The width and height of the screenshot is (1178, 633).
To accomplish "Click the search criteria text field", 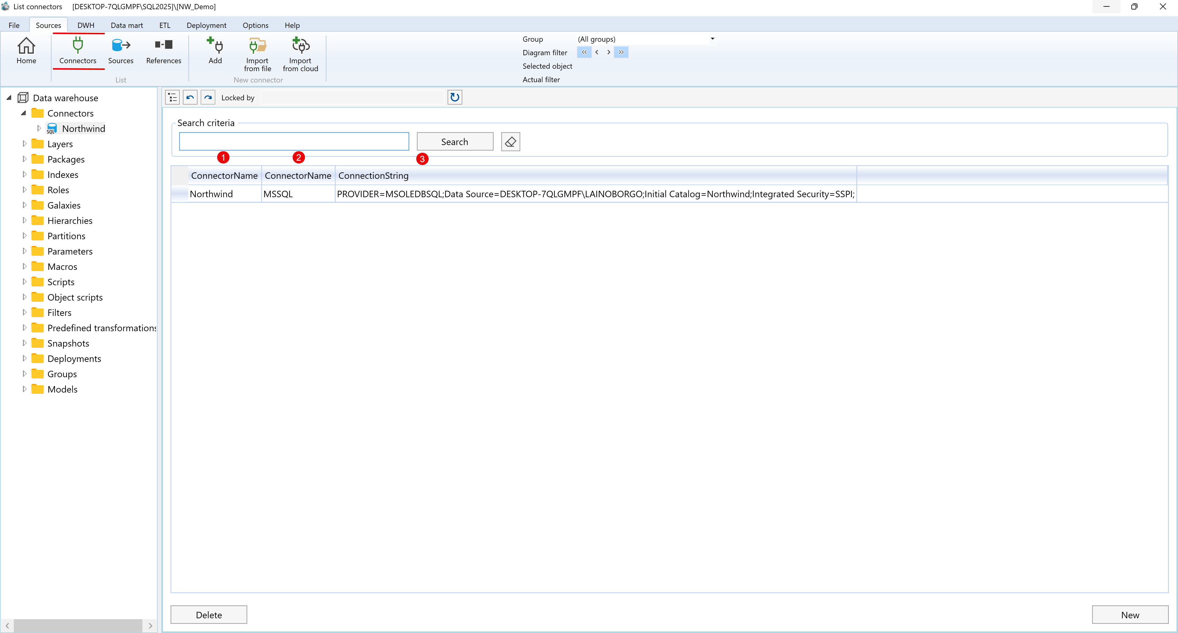I will coord(294,142).
